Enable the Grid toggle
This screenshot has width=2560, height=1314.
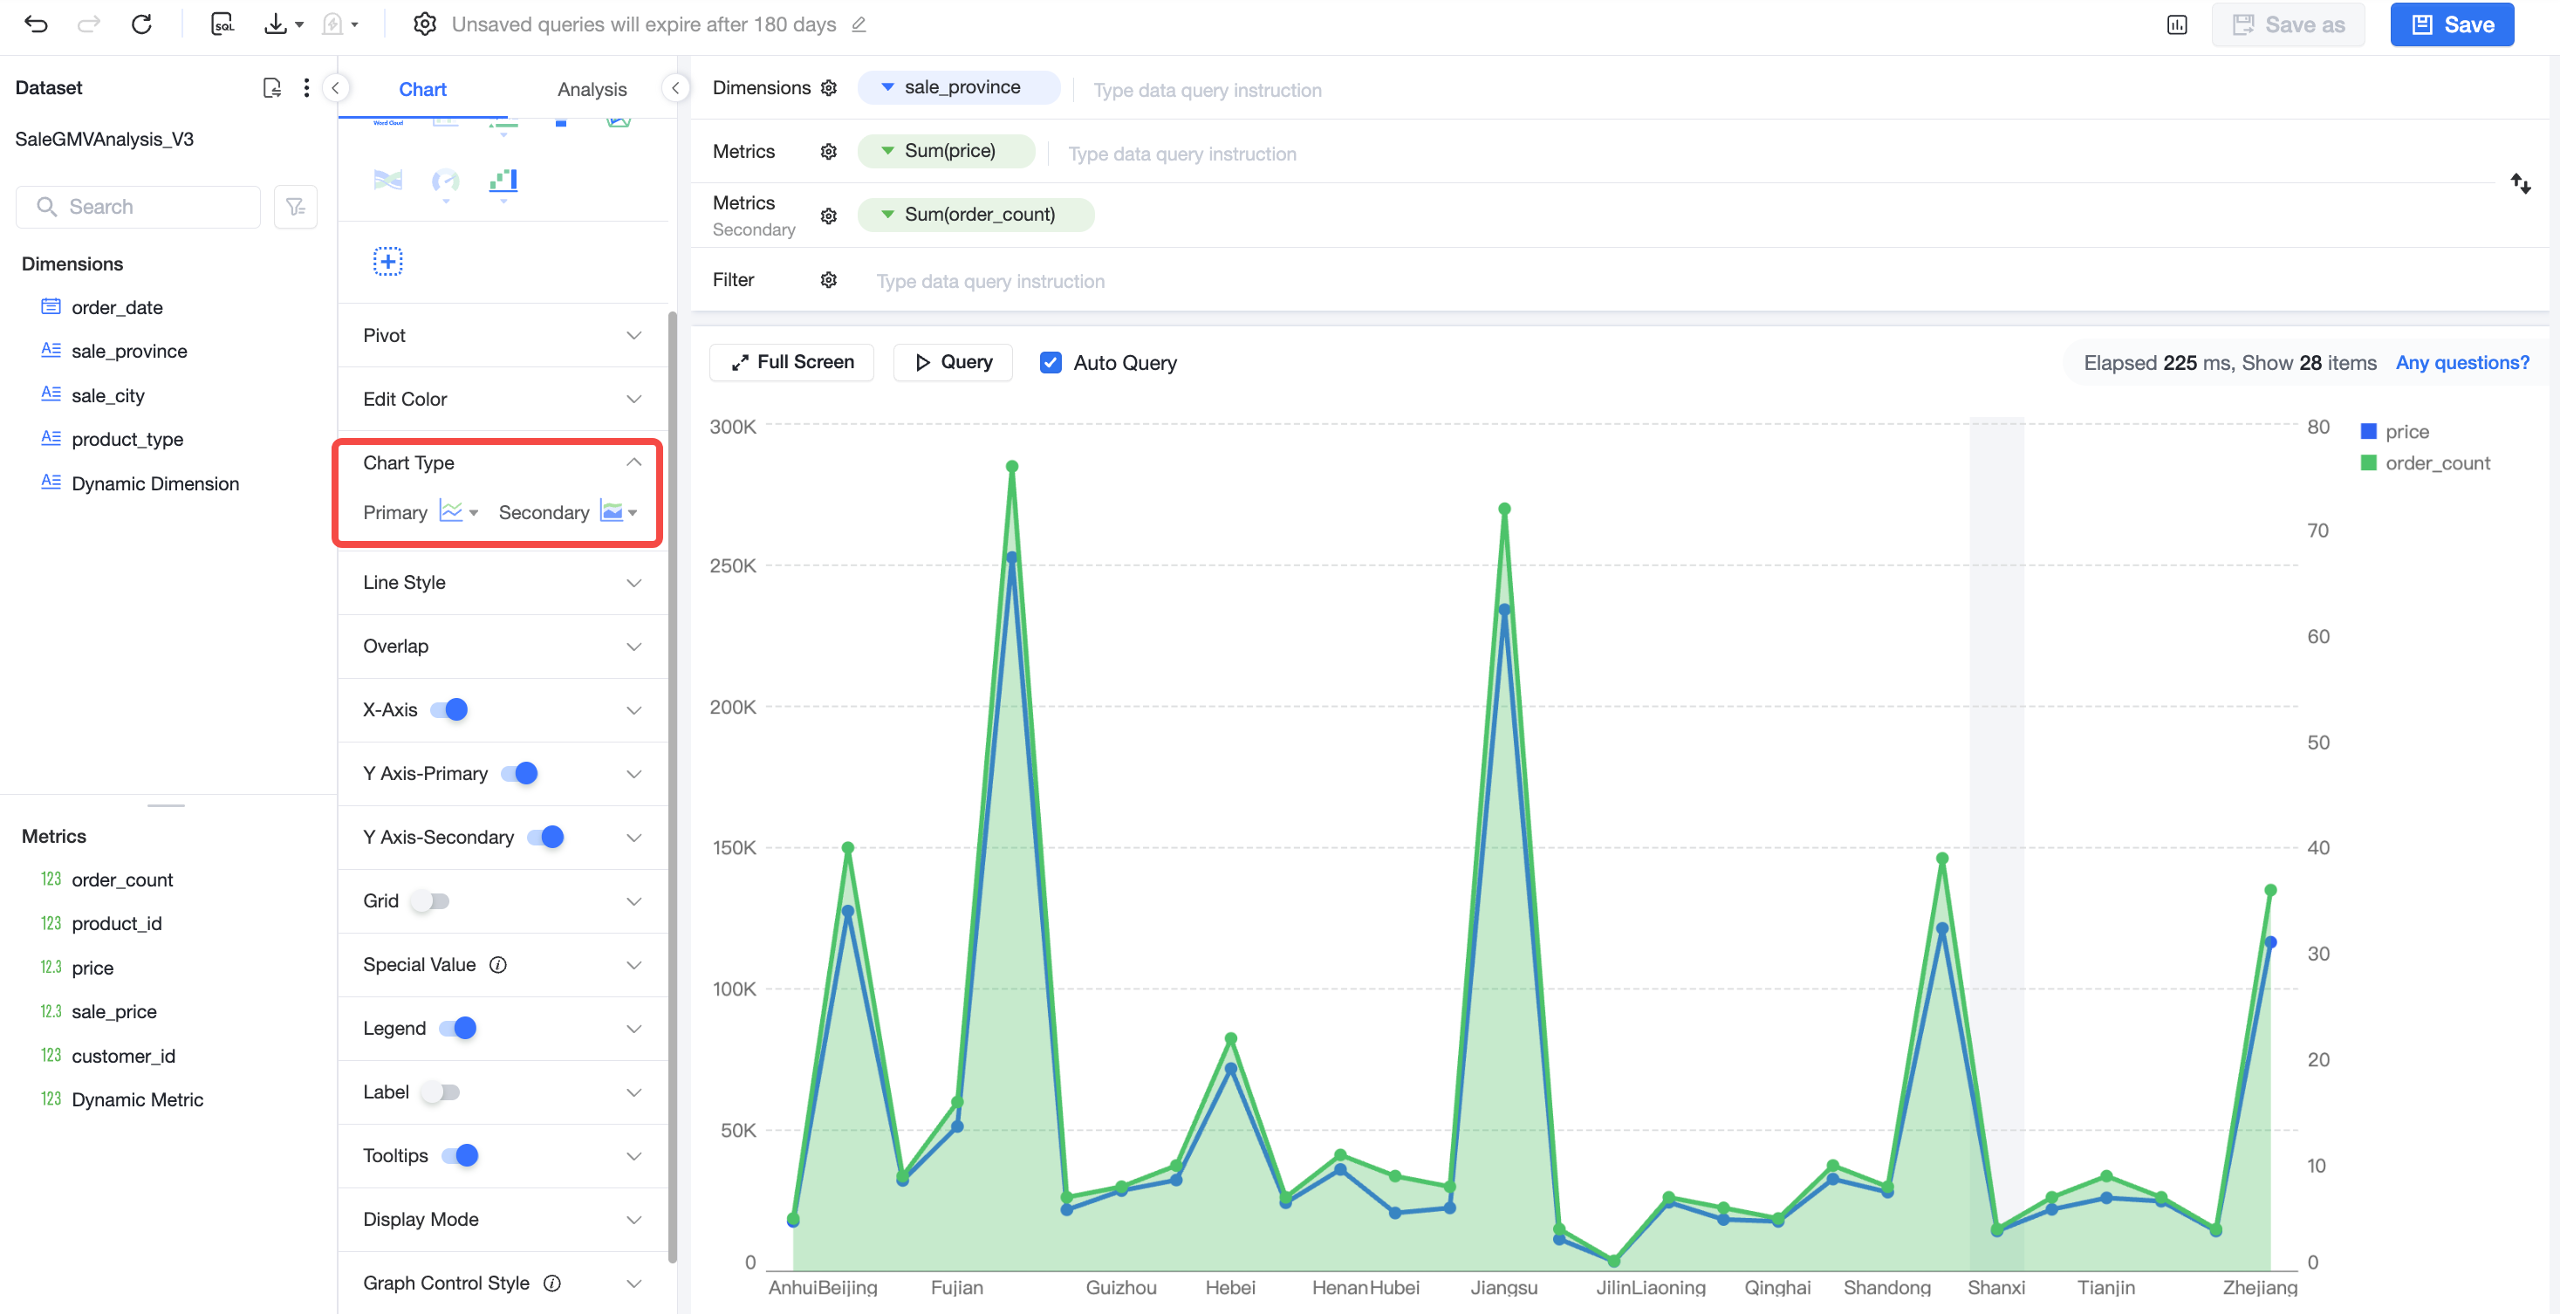coord(431,900)
